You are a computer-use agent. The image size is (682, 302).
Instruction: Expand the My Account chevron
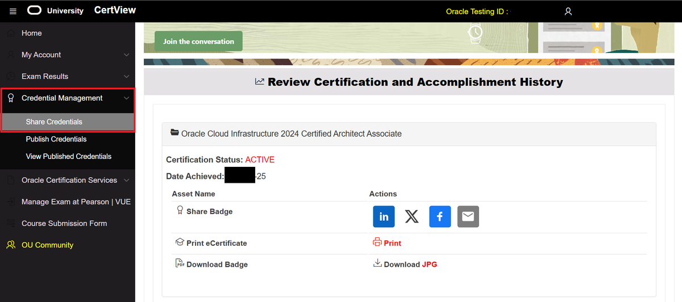(126, 55)
